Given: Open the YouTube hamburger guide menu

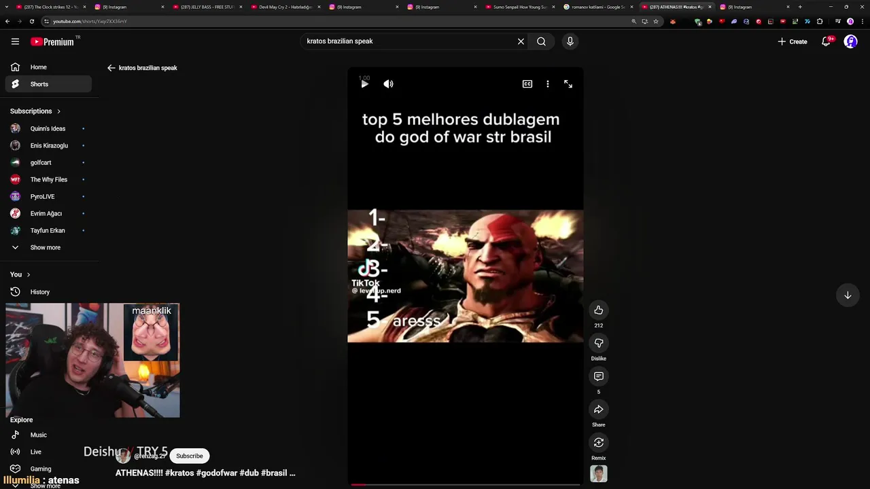Looking at the screenshot, I should [15, 41].
